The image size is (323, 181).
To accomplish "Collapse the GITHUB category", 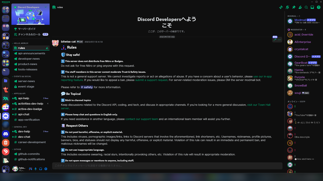I will coord(17,149).
